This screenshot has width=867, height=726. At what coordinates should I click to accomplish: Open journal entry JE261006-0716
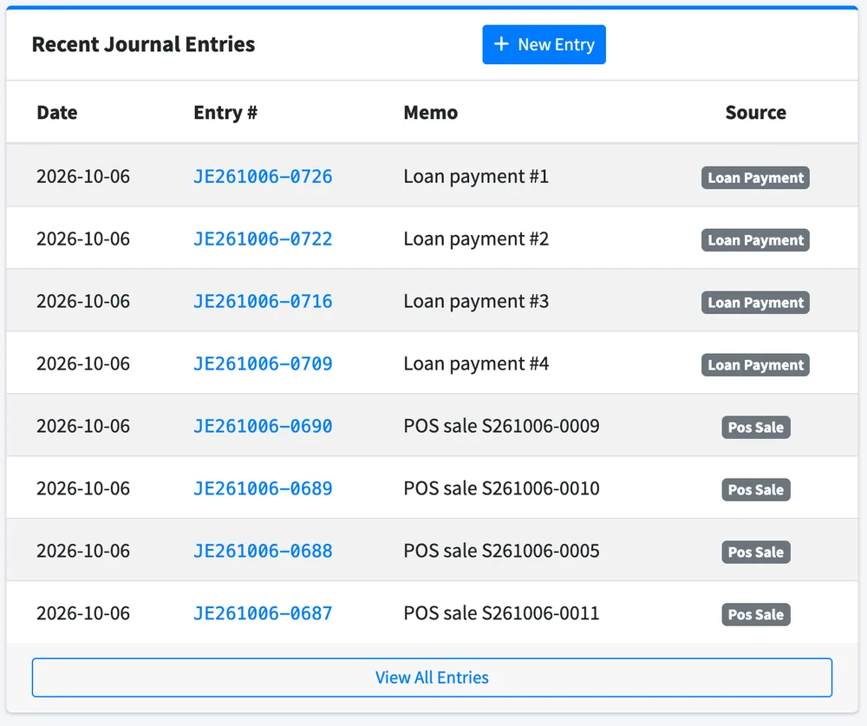(x=263, y=302)
